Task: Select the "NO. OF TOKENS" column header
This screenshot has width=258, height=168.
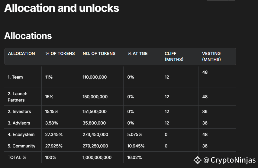Action: (x=99, y=53)
